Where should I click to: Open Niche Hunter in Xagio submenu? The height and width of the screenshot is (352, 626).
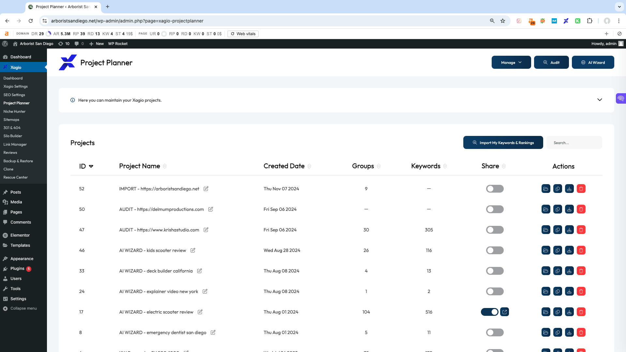[14, 111]
